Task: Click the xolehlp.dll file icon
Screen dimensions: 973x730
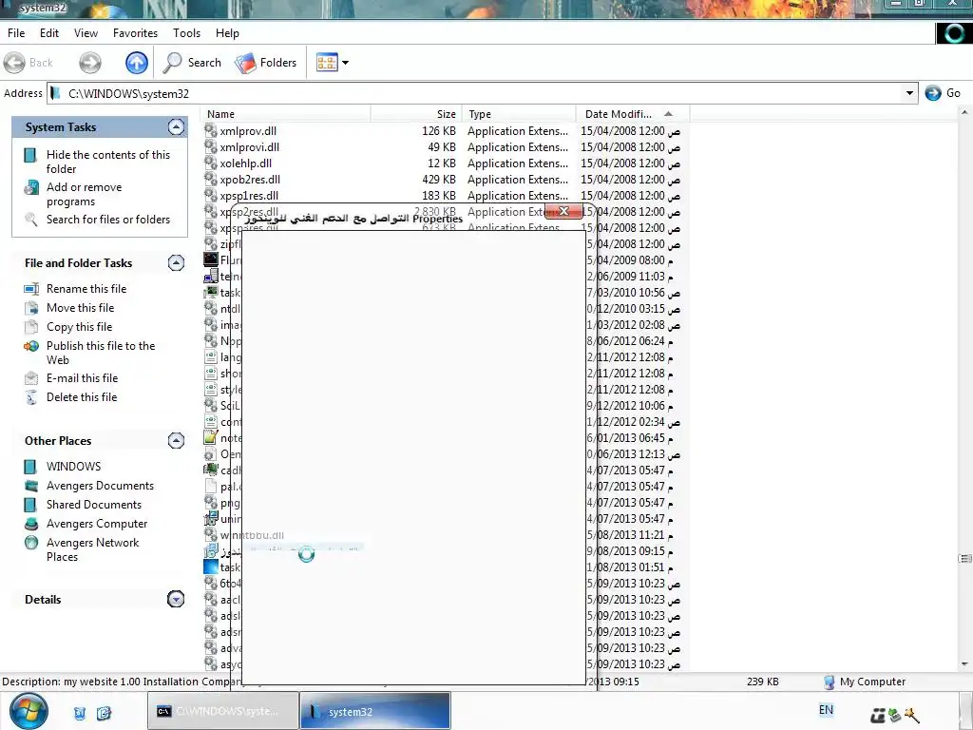Action: (211, 163)
